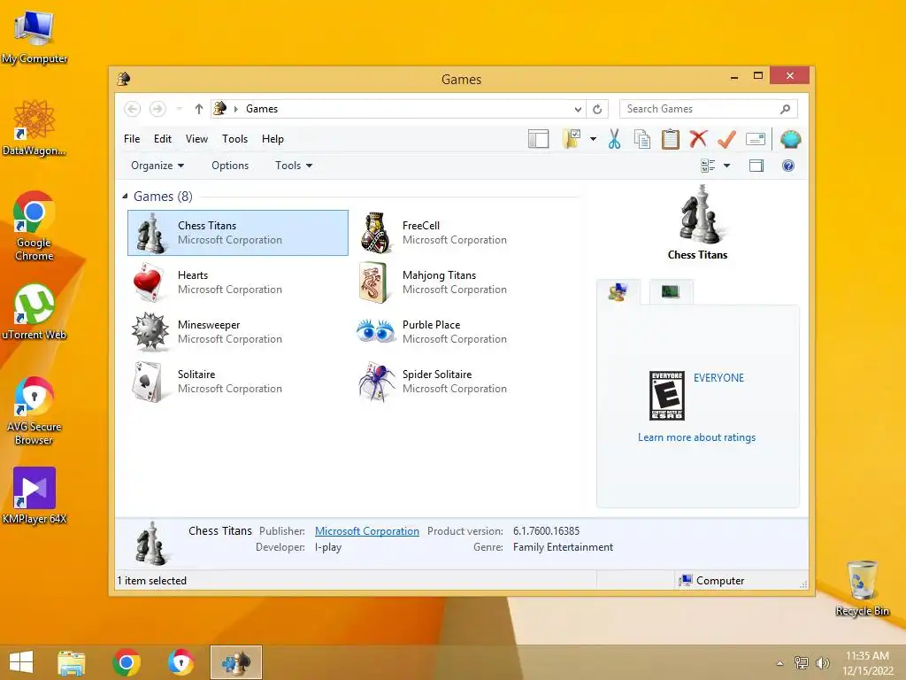This screenshot has height=680, width=906.
Task: Open the Windows Start button
Action: coord(21,662)
